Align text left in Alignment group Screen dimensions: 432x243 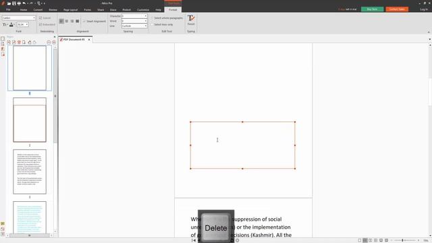61,21
